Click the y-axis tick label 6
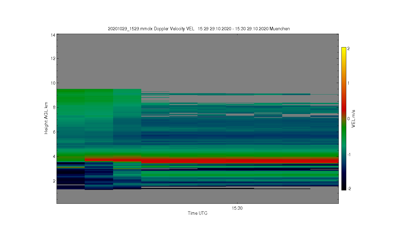Screen dimensions: 402x241 click(x=54, y=132)
